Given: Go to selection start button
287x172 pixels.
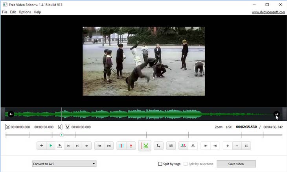Looking at the screenshot, I should pos(206,146).
